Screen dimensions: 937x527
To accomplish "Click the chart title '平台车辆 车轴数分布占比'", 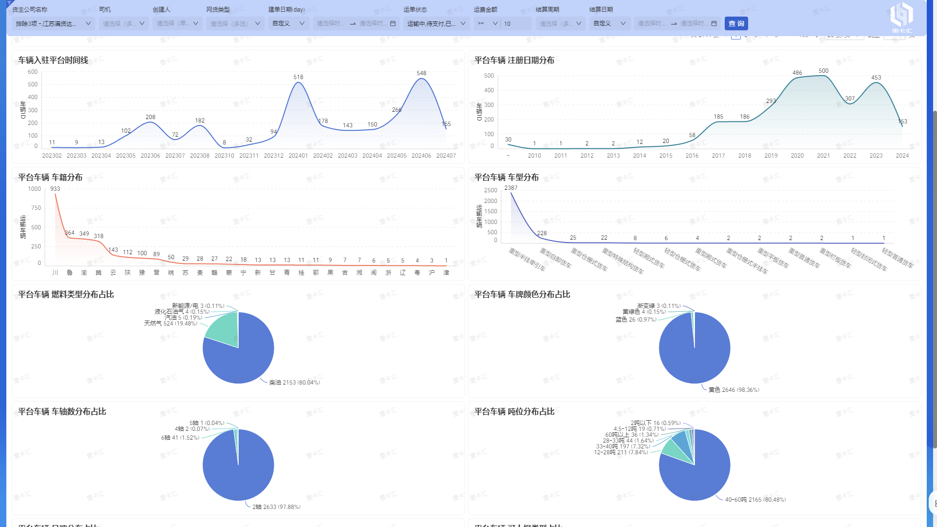I will [62, 411].
